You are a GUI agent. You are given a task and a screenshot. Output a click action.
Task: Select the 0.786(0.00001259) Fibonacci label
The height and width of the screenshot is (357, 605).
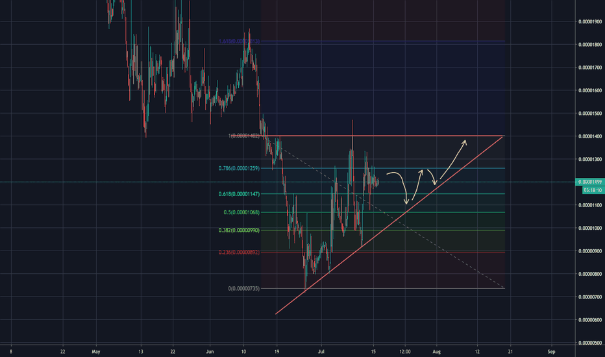click(x=239, y=168)
